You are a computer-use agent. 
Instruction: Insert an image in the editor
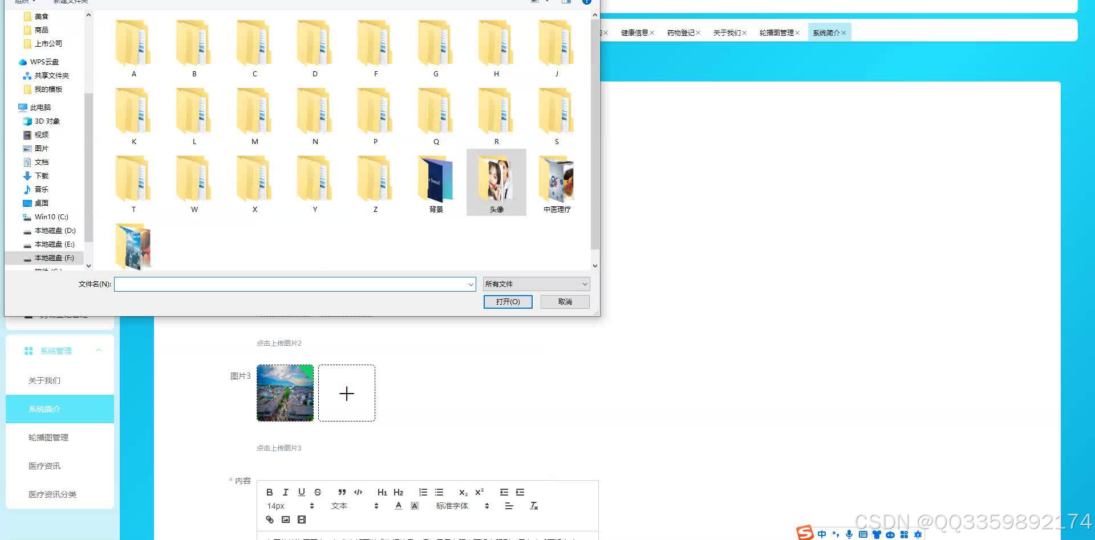point(286,519)
